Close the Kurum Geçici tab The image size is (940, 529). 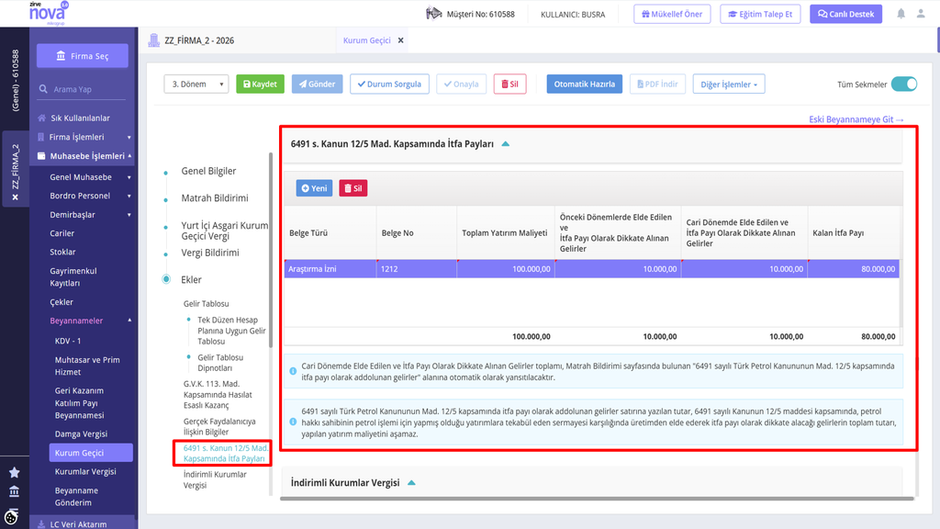tap(401, 40)
